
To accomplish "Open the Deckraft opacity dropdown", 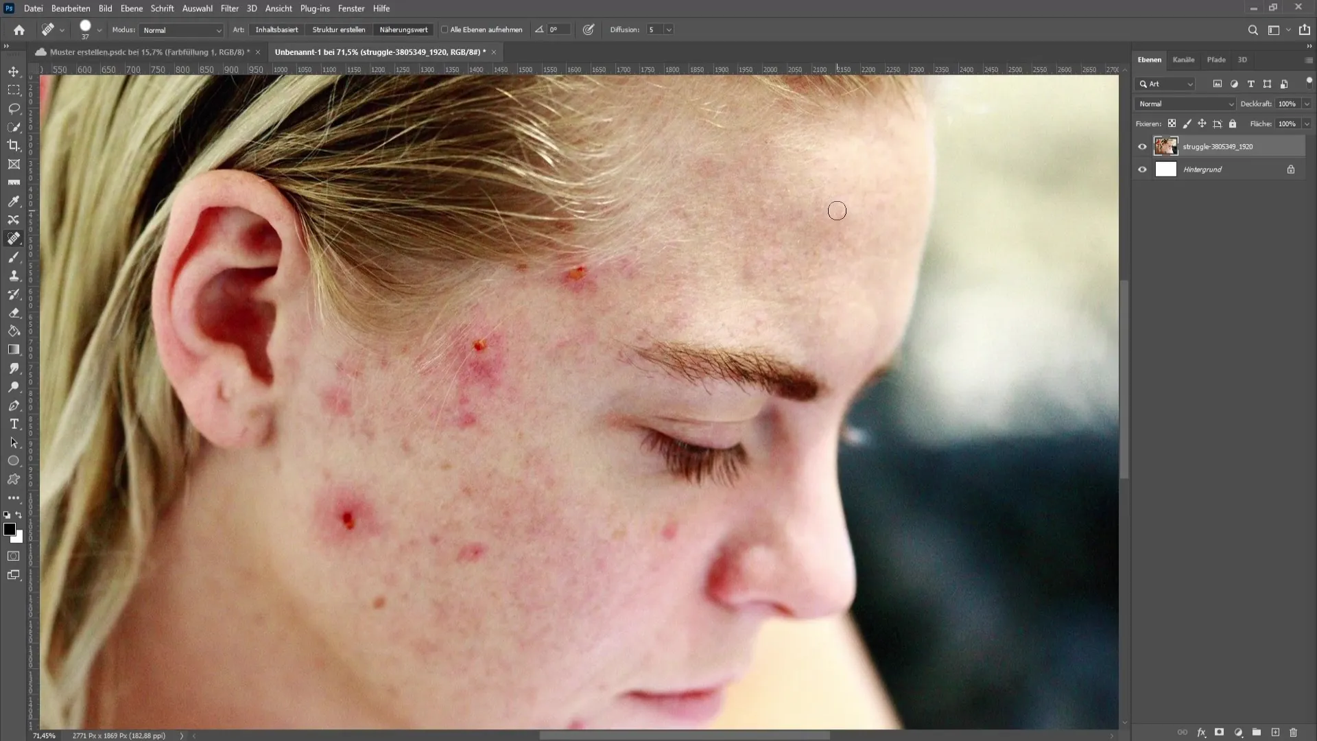I will pos(1306,103).
